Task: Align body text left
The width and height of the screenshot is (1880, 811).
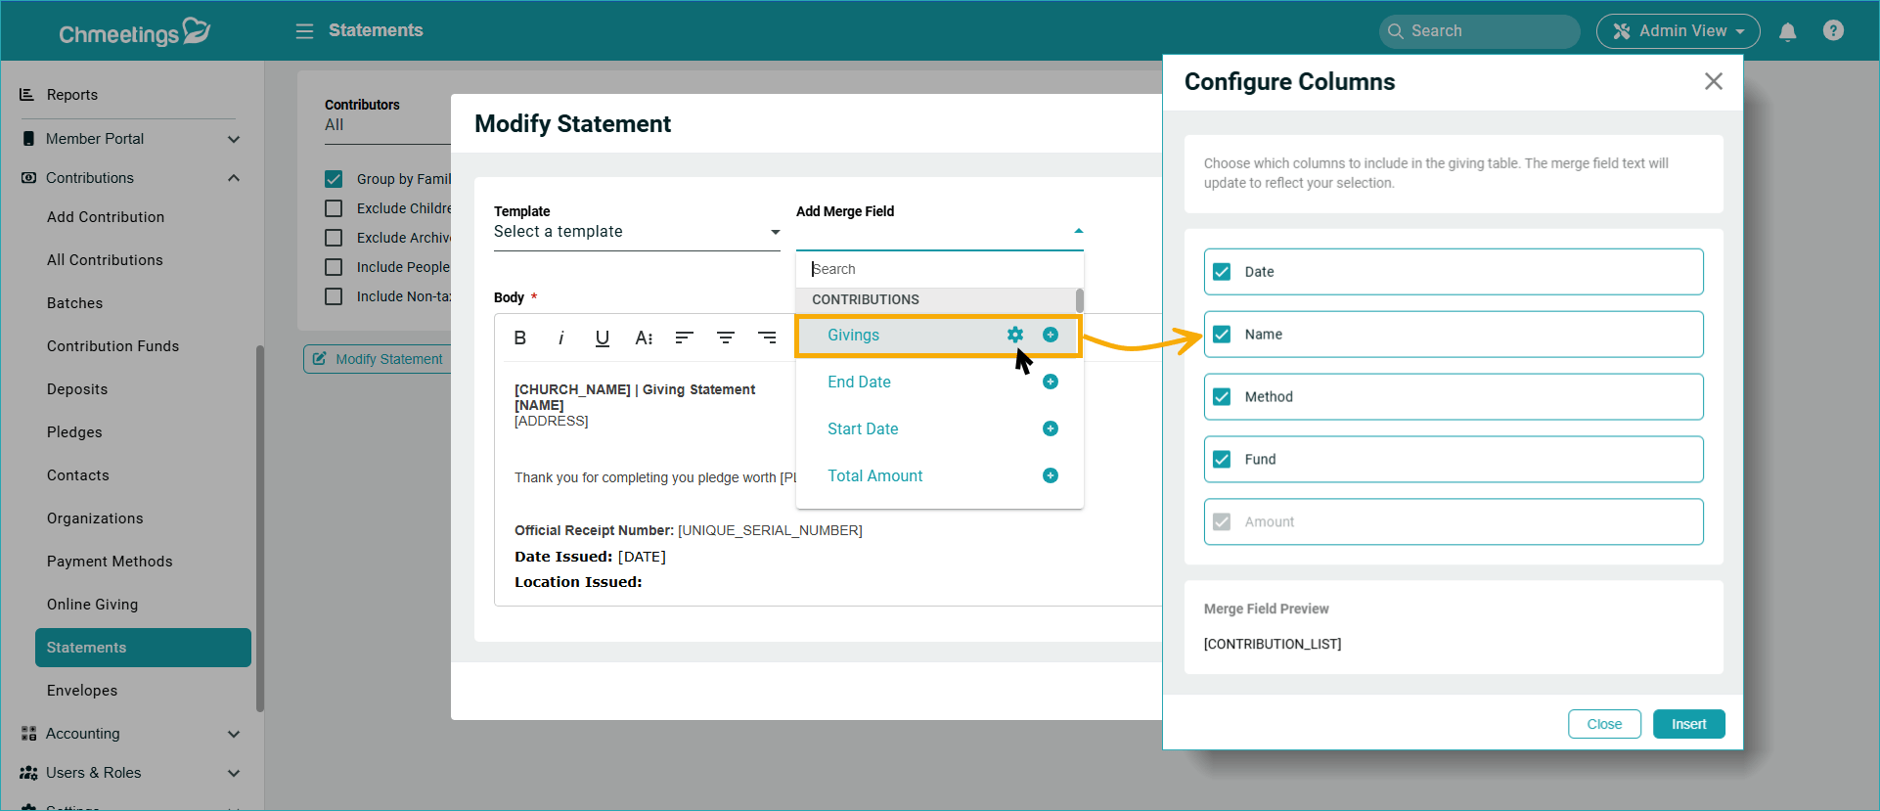Action: pos(685,338)
